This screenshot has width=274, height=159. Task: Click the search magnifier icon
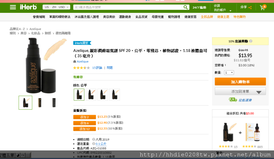(185, 7)
